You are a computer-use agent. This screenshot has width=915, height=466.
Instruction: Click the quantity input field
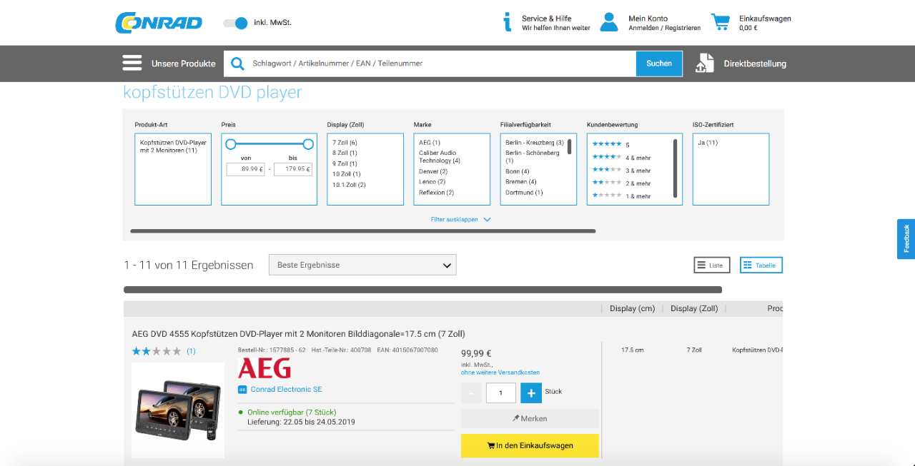(501, 392)
